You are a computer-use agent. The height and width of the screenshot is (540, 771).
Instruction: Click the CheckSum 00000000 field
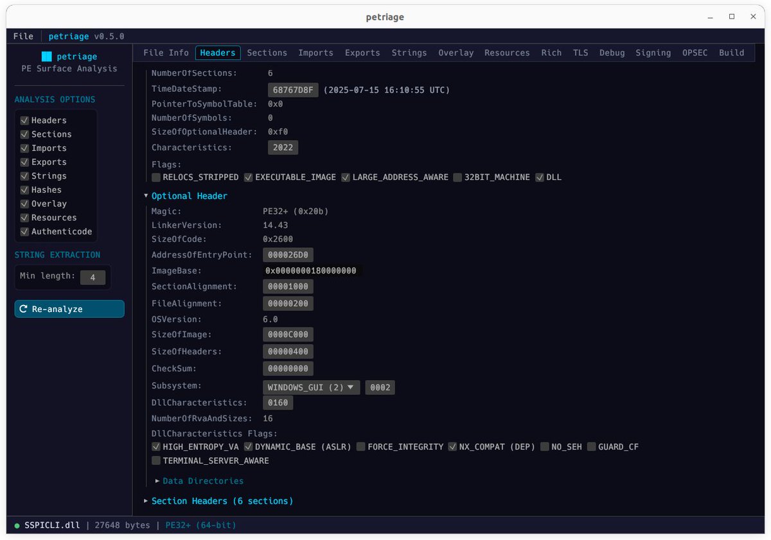288,369
